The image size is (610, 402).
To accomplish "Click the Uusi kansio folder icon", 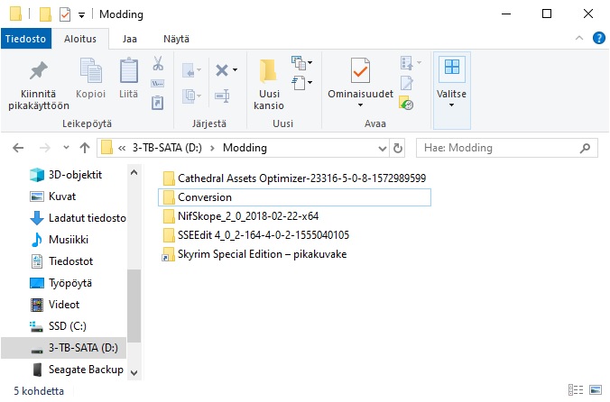I will click(x=268, y=71).
